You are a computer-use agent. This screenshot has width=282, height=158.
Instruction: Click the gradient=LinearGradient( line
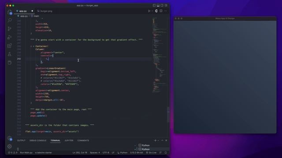[x=51, y=68]
